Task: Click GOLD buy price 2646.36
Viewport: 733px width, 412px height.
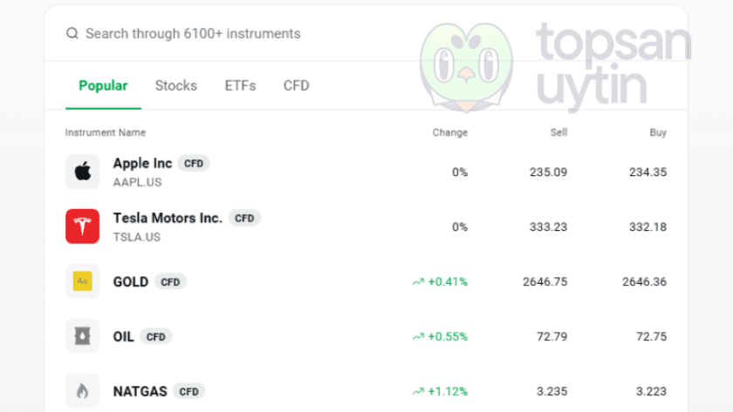Action: click(643, 282)
